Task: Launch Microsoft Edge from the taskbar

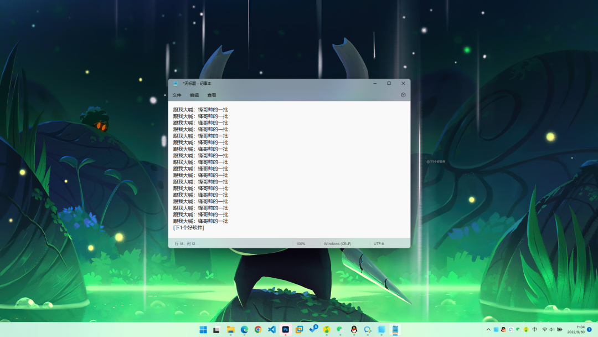Action: (x=244, y=330)
